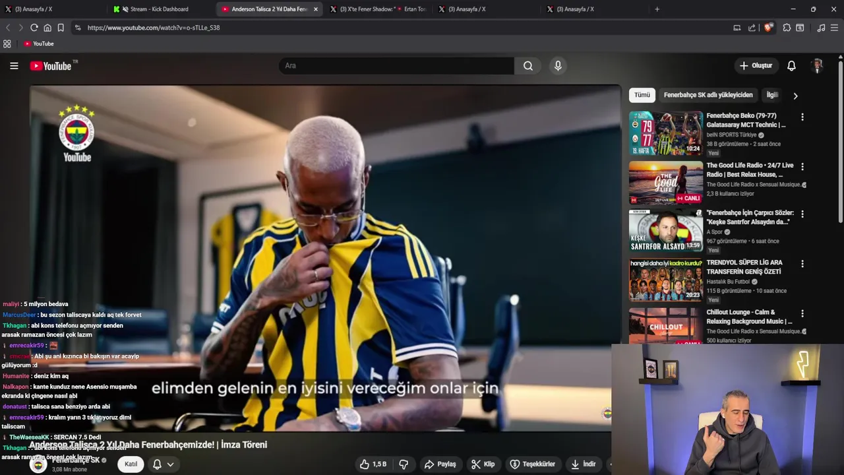This screenshot has width=844, height=475.
Task: Open Fenerbahçe SK channel avatar
Action: pos(39,464)
